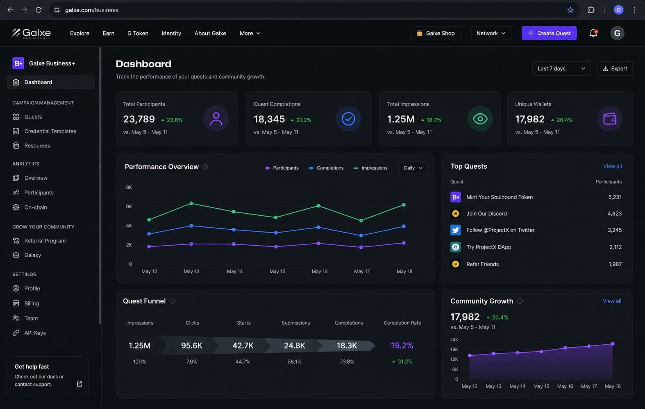Click the Community Growth info icon
Viewport: 645px width, 409px height.
520,301
